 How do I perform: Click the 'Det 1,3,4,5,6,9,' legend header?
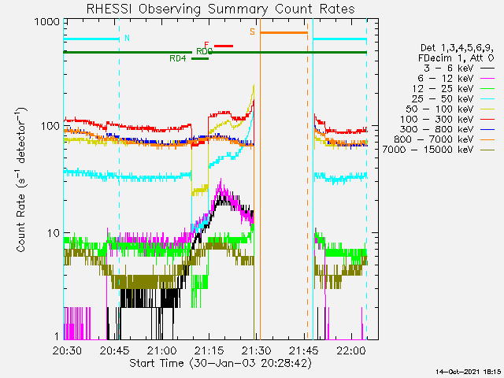(457, 48)
